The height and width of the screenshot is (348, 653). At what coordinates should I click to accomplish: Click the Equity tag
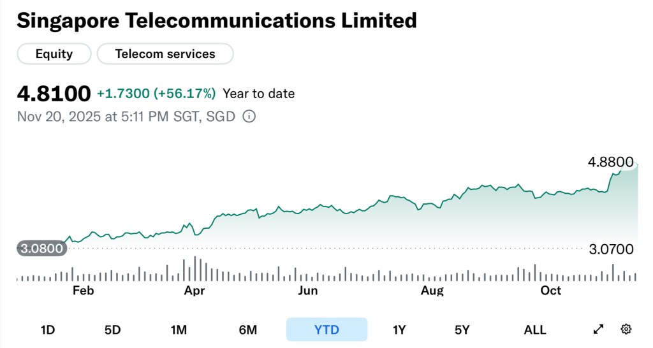(x=54, y=54)
